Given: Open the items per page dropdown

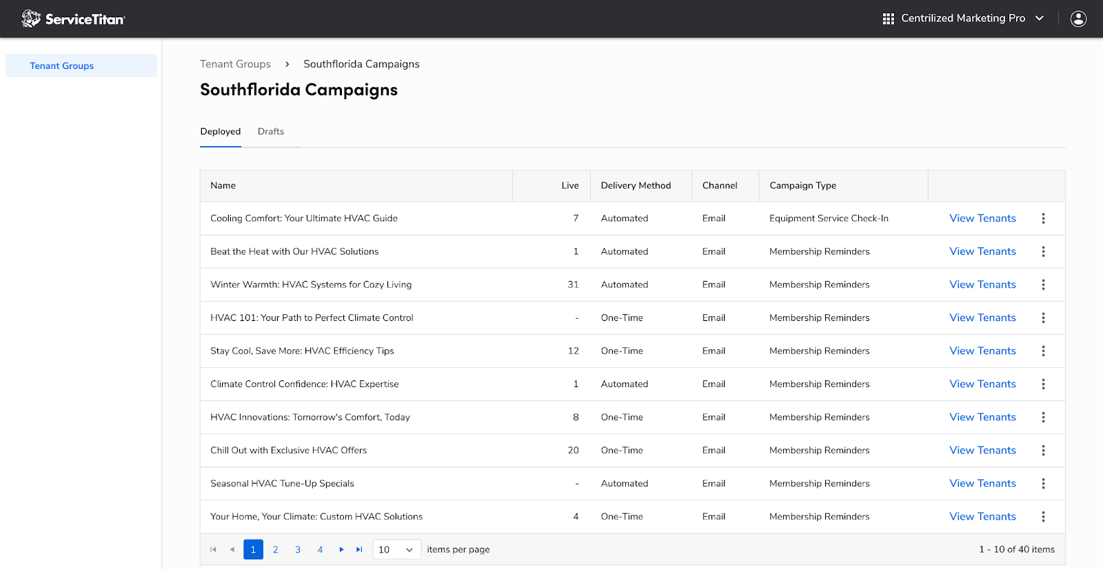Looking at the screenshot, I should click(x=397, y=550).
